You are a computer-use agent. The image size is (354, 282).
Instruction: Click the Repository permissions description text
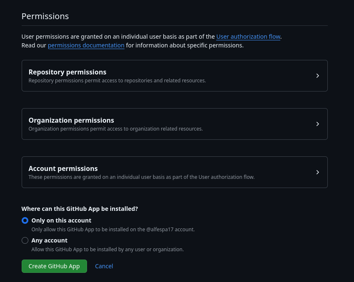[x=117, y=81]
